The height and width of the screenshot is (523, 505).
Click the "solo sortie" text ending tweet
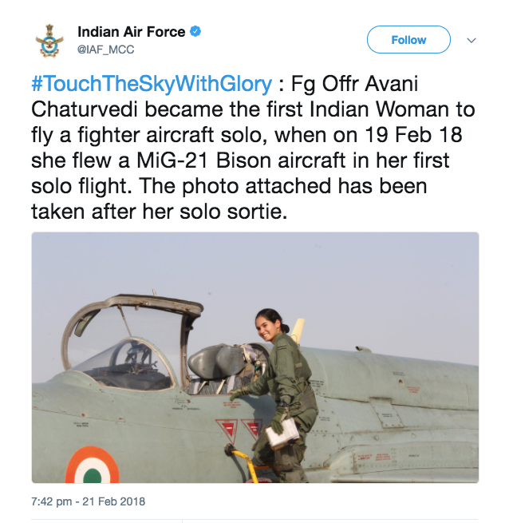[233, 212]
